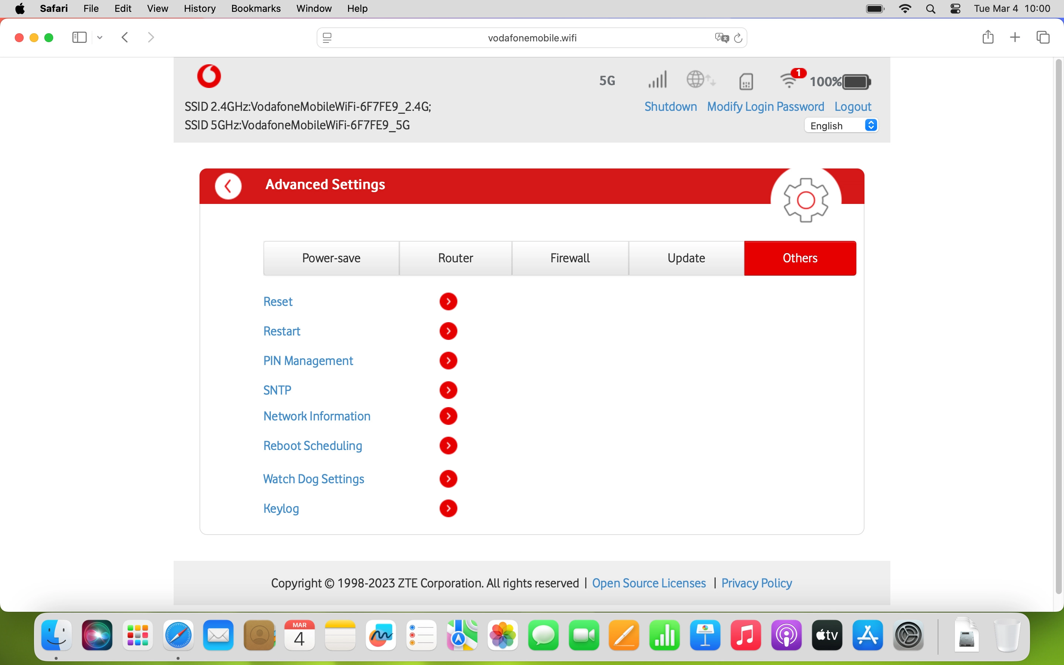The width and height of the screenshot is (1064, 665).
Task: Click the Shutdown link
Action: point(670,106)
